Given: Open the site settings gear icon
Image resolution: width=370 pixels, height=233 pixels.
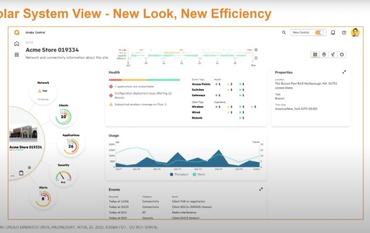Looking at the screenshot, I should point(341,54).
